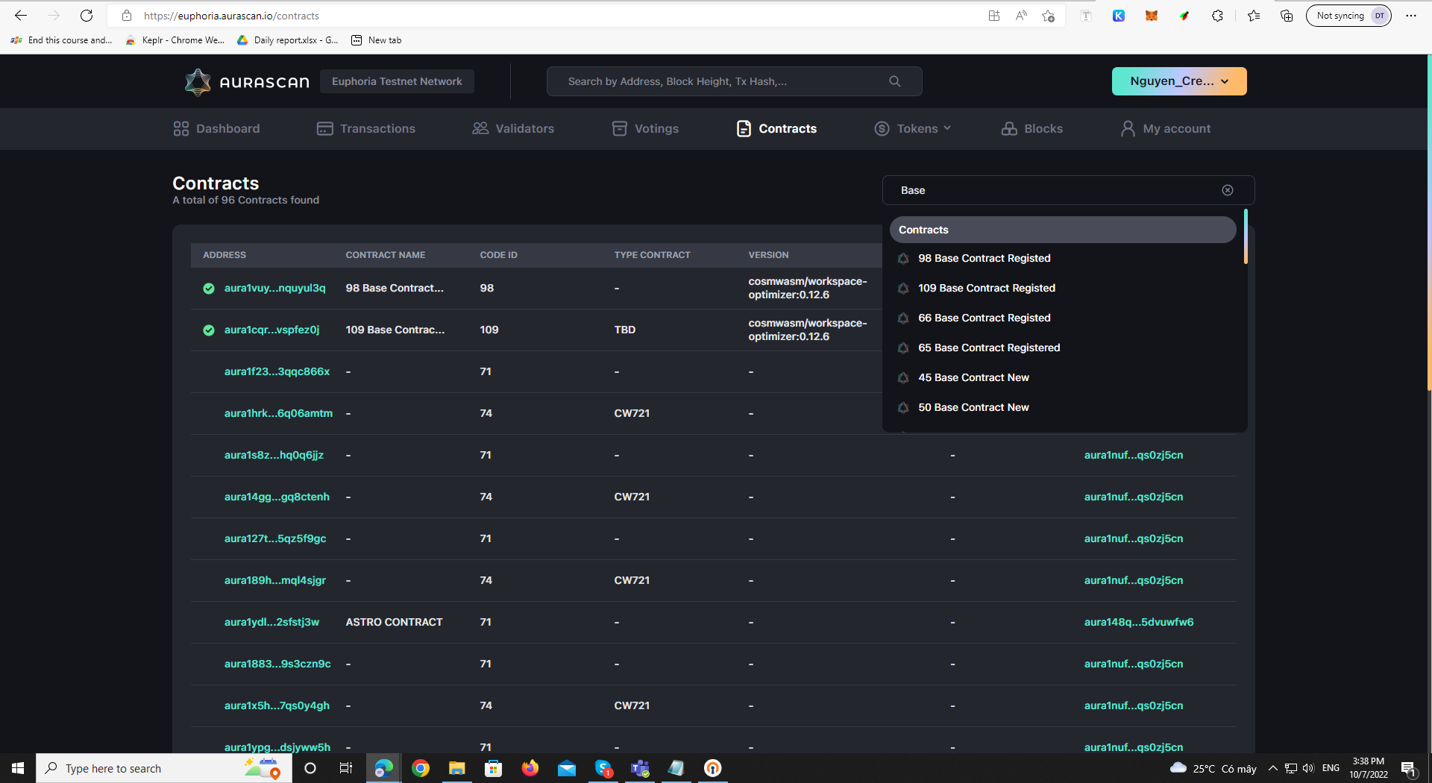This screenshot has height=783, width=1432.
Task: Click the Tokens coin icon
Action: coord(882,128)
